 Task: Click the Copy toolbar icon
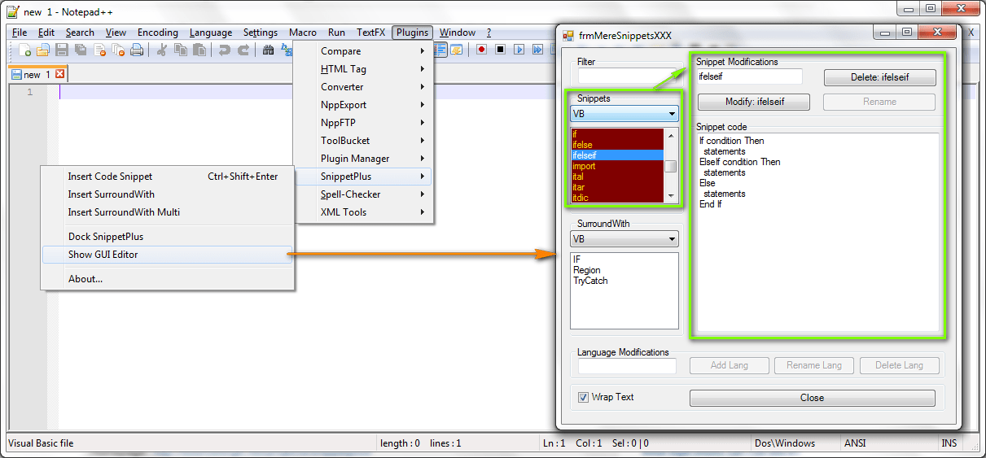pyautogui.click(x=180, y=50)
